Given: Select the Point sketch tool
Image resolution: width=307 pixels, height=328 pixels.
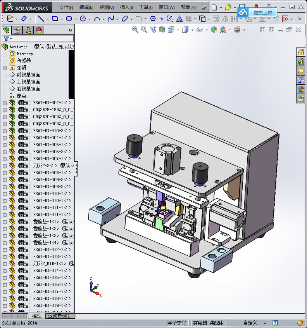Looking at the screenshot, I should (x=162, y=19).
